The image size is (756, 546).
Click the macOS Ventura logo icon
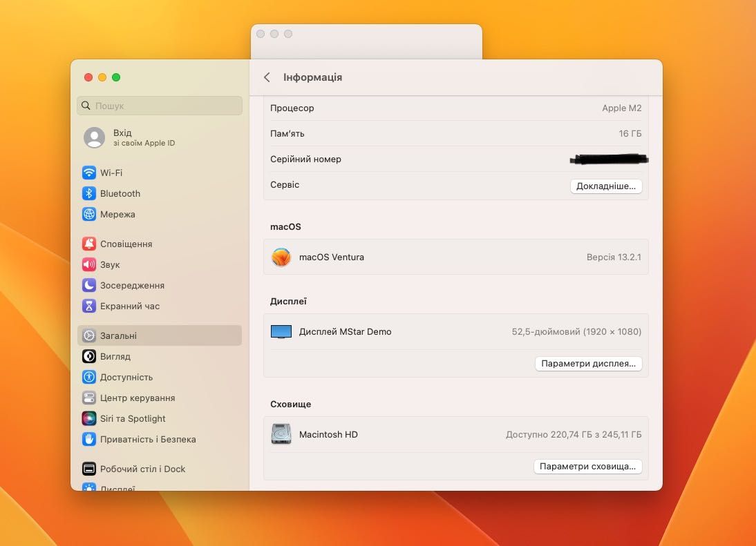tap(281, 257)
